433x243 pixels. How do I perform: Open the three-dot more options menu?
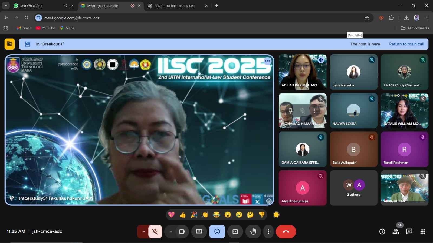click(268, 232)
